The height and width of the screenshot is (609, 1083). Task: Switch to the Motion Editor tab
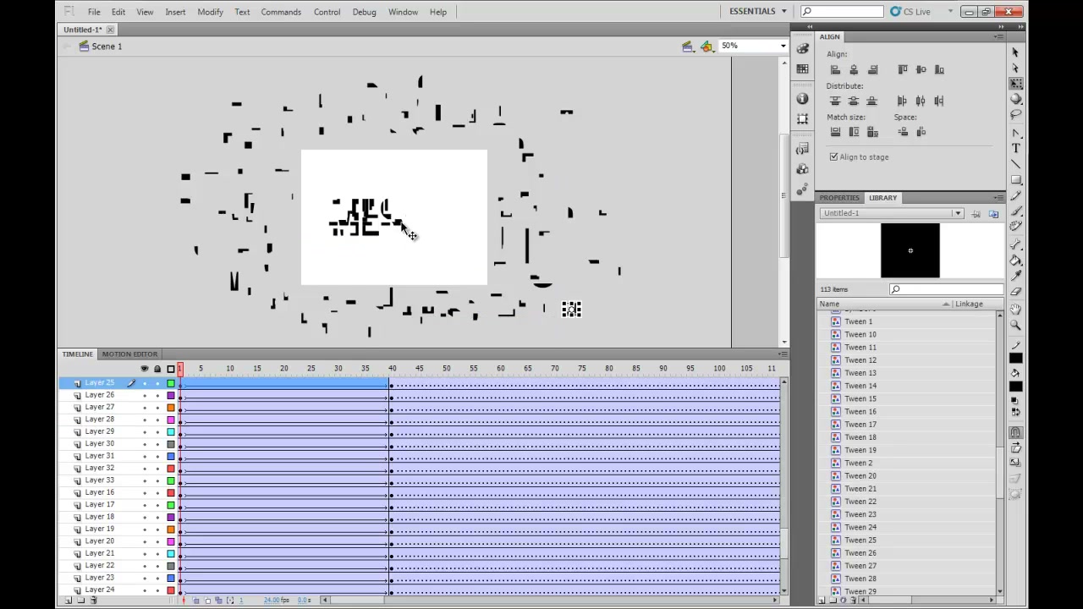point(129,354)
